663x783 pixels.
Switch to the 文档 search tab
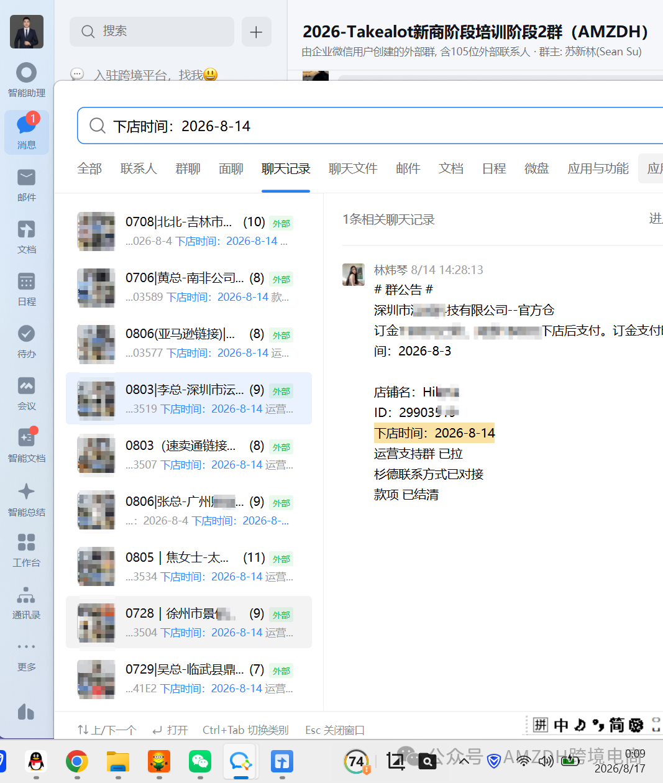pyautogui.click(x=451, y=168)
